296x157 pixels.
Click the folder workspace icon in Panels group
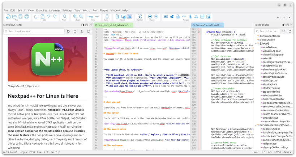[123, 17]
